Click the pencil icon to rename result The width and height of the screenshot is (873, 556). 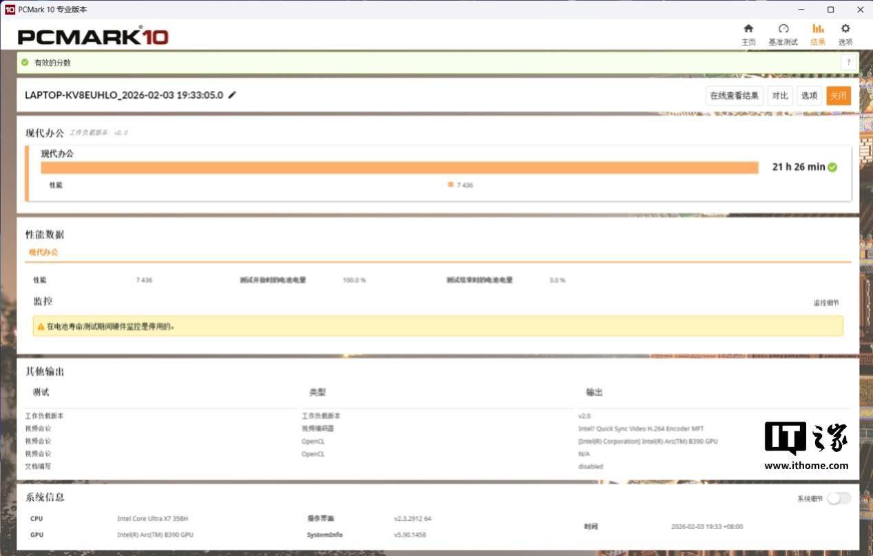pos(232,95)
